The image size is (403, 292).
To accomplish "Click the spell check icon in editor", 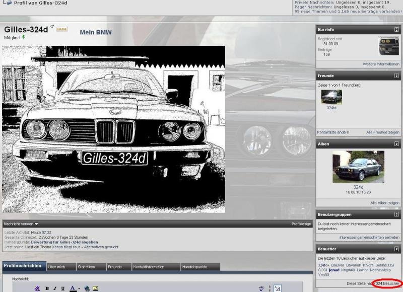I will pyautogui.click(x=261, y=288).
